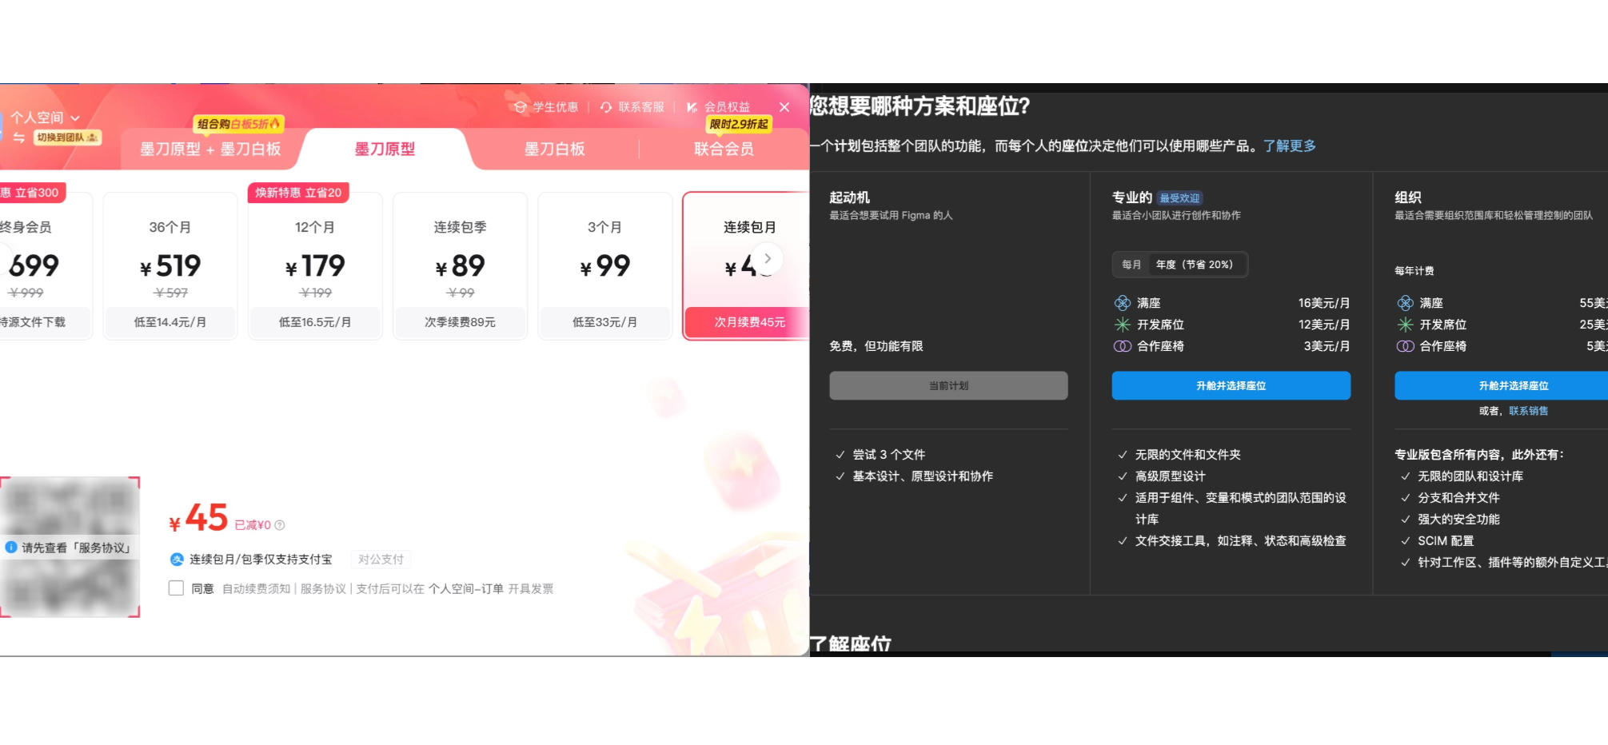Switch to the 墨刀白板 tab
The image size is (1608, 745).
[554, 149]
